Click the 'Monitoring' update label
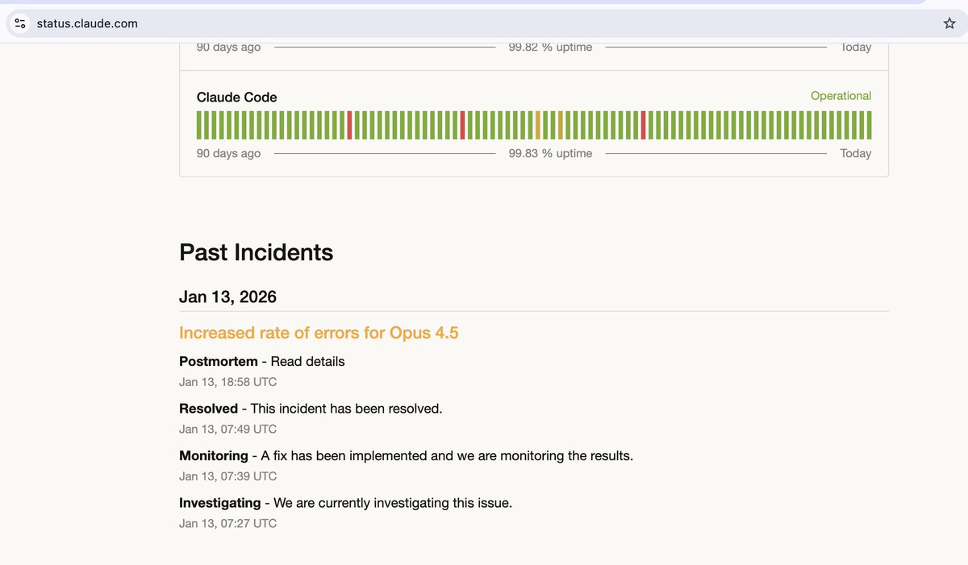The width and height of the screenshot is (968, 565). click(x=214, y=456)
